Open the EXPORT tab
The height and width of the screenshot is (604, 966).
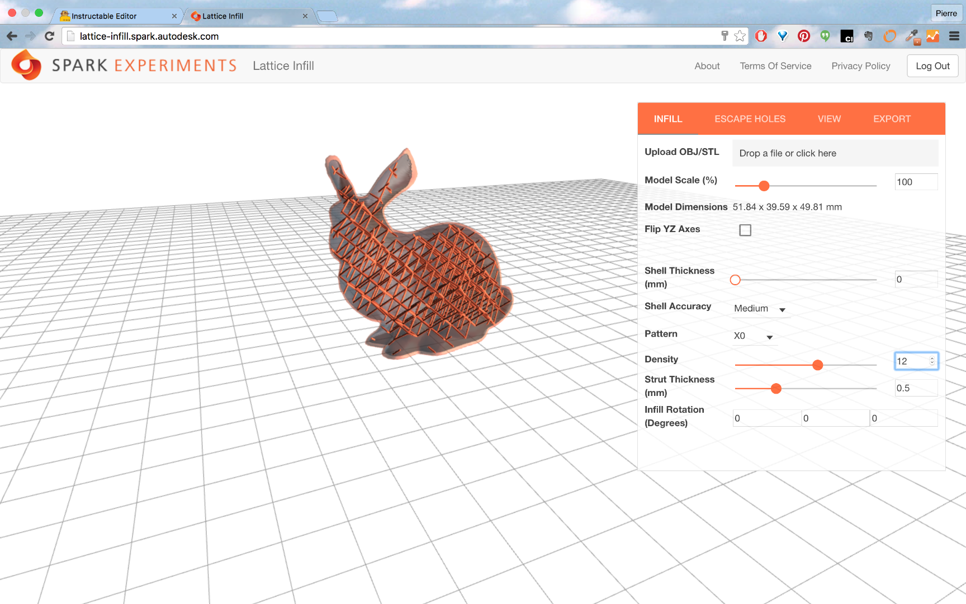(892, 119)
